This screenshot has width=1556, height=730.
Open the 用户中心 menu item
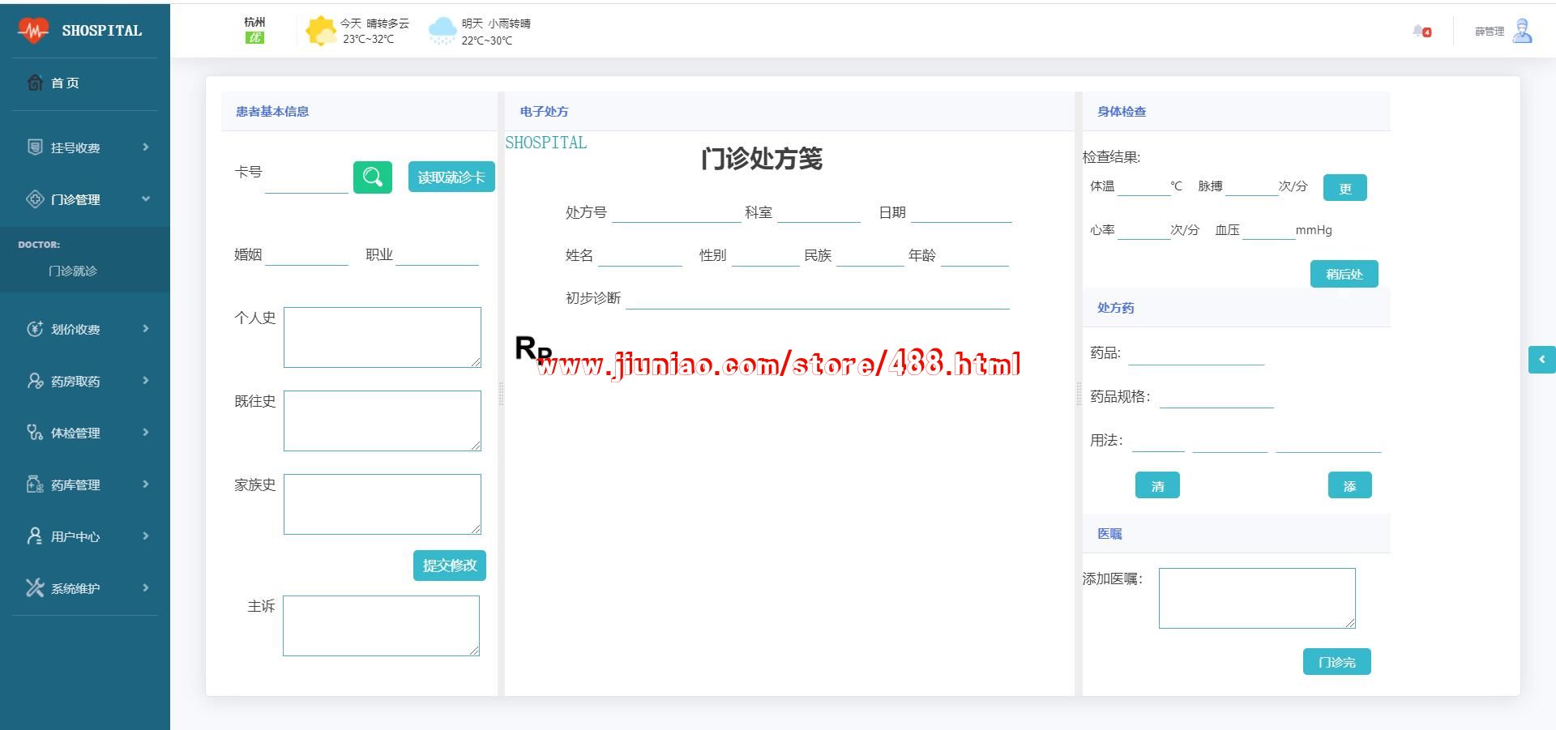point(75,536)
